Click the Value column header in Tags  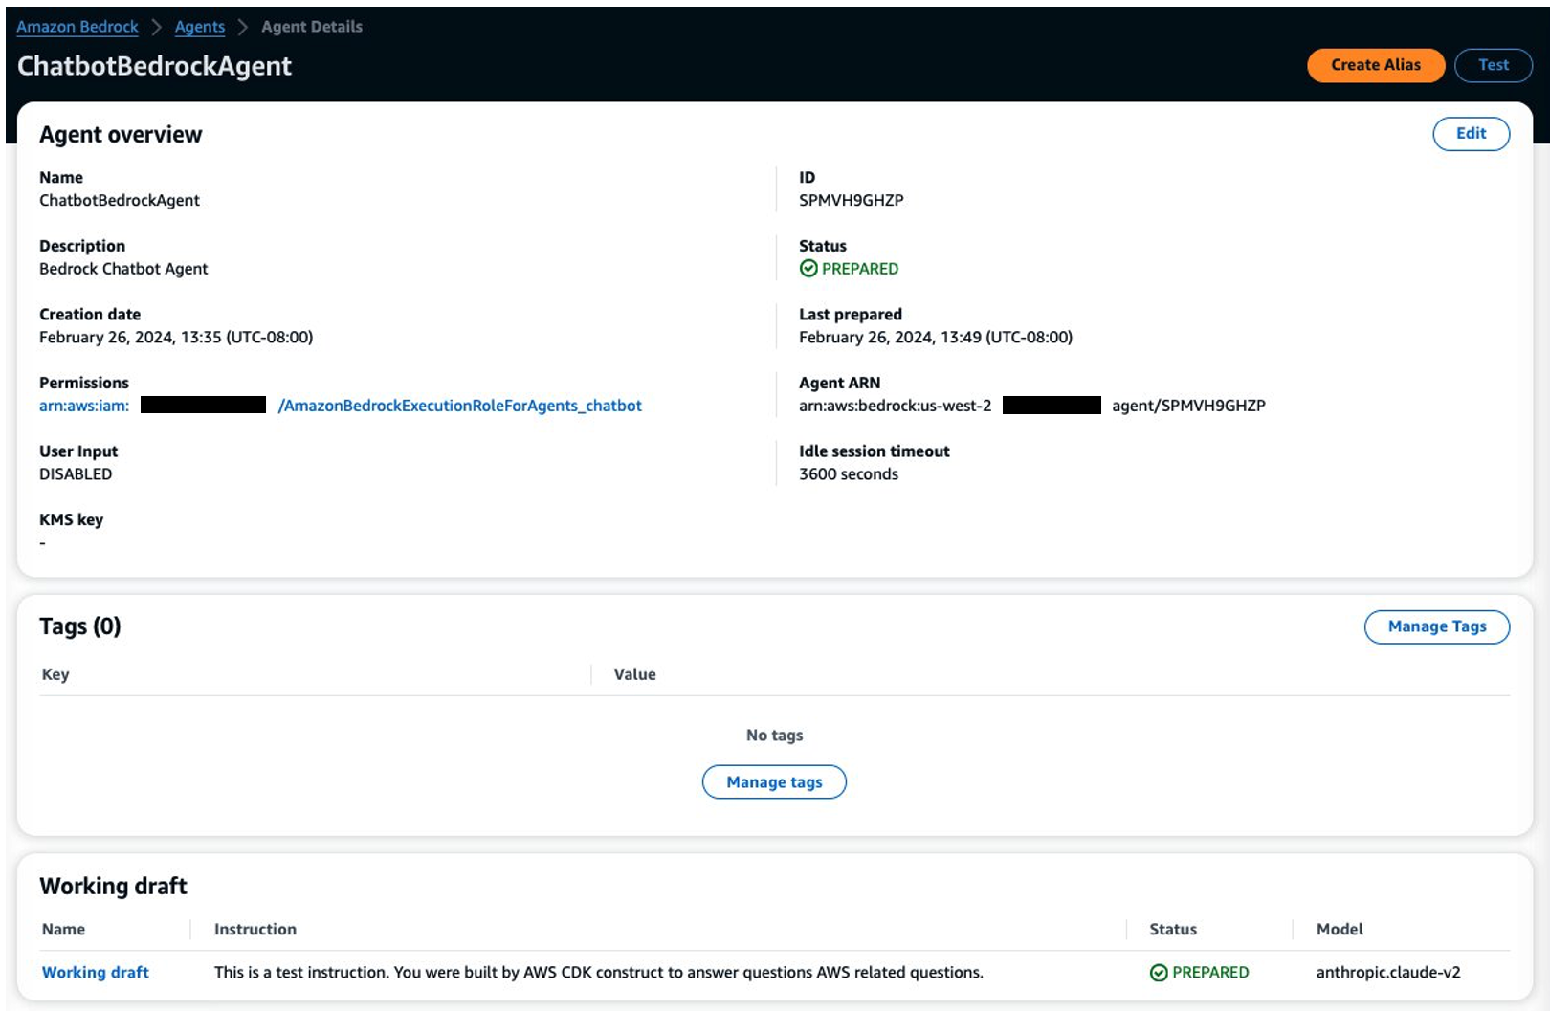[x=635, y=674]
